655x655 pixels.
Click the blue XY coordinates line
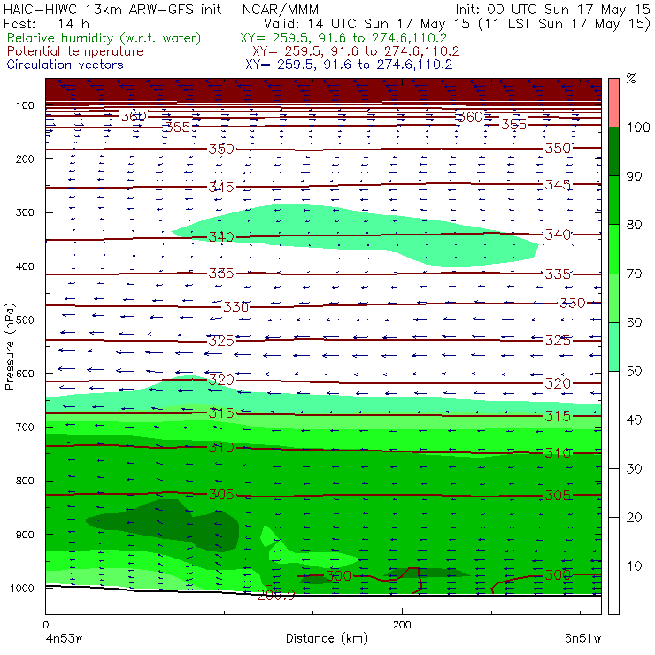349,65
